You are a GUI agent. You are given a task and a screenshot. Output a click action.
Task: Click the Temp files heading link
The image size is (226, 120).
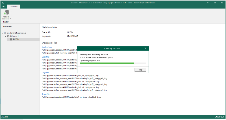[46, 94]
